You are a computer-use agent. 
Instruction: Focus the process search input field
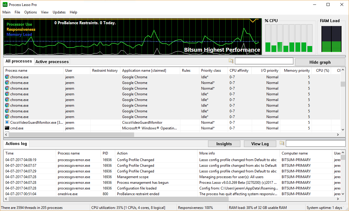pos(264,61)
